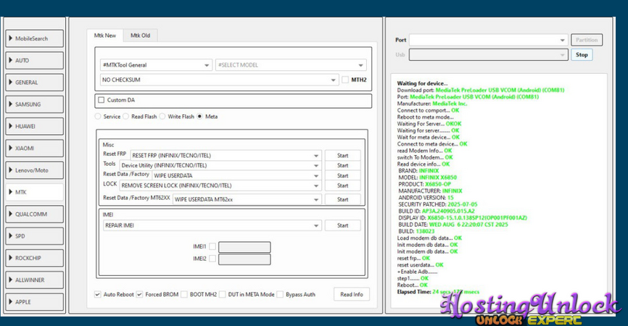Uncheck the Forced BROM option
This screenshot has width=628, height=326.
(140, 294)
